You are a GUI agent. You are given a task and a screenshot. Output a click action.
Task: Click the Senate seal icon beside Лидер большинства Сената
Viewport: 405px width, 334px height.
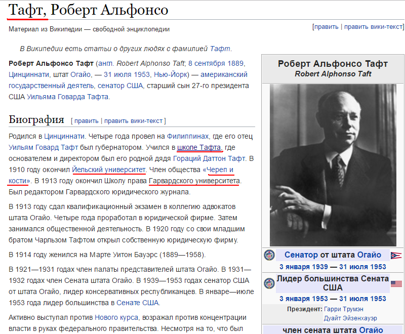pyautogui.click(x=269, y=283)
